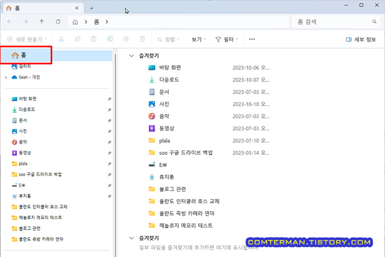Click the Cut scissors icon
This screenshot has height=257, width=385.
(x=62, y=39)
